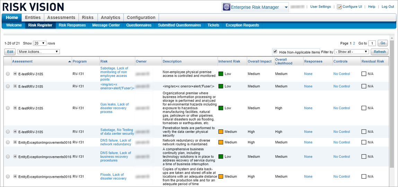Expand the Sabotage non employee access assessment row
This screenshot has width=398, height=187.
(15, 74)
